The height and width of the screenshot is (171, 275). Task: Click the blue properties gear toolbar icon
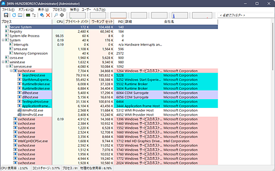[42, 15]
